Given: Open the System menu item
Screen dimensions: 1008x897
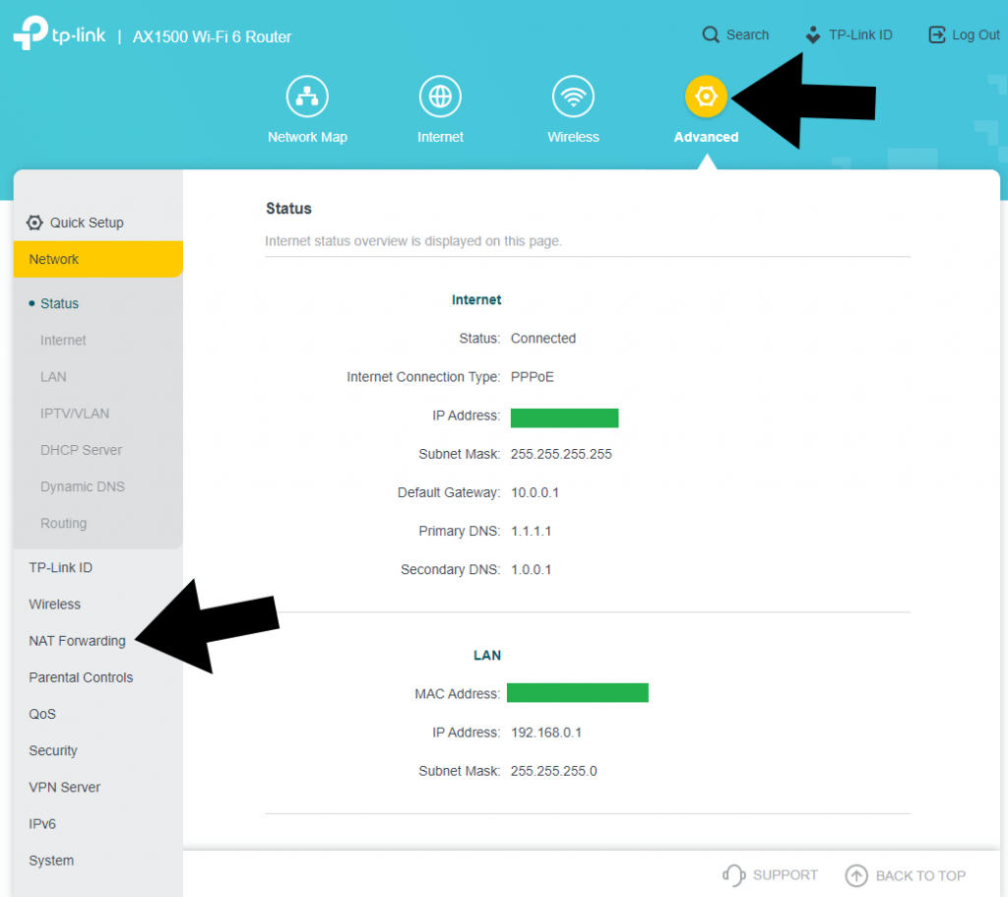Looking at the screenshot, I should point(51,860).
